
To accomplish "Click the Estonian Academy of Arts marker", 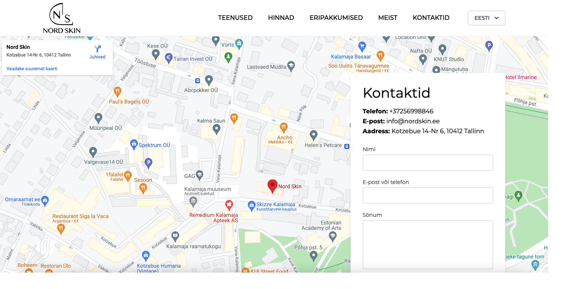I will click(333, 236).
